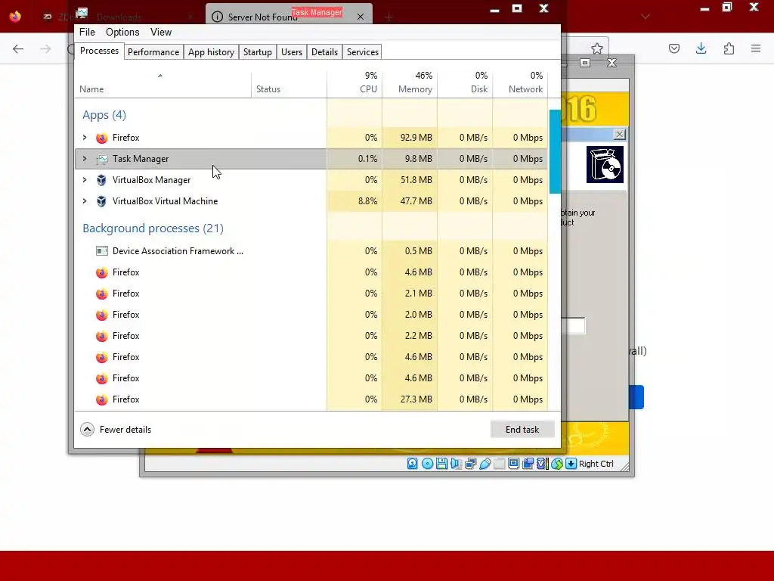
Task: Expand the Task Manager app row
Action: [x=85, y=159]
